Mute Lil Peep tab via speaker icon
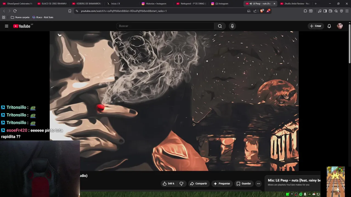This screenshot has width=351, height=197. pyautogui.click(x=251, y=4)
